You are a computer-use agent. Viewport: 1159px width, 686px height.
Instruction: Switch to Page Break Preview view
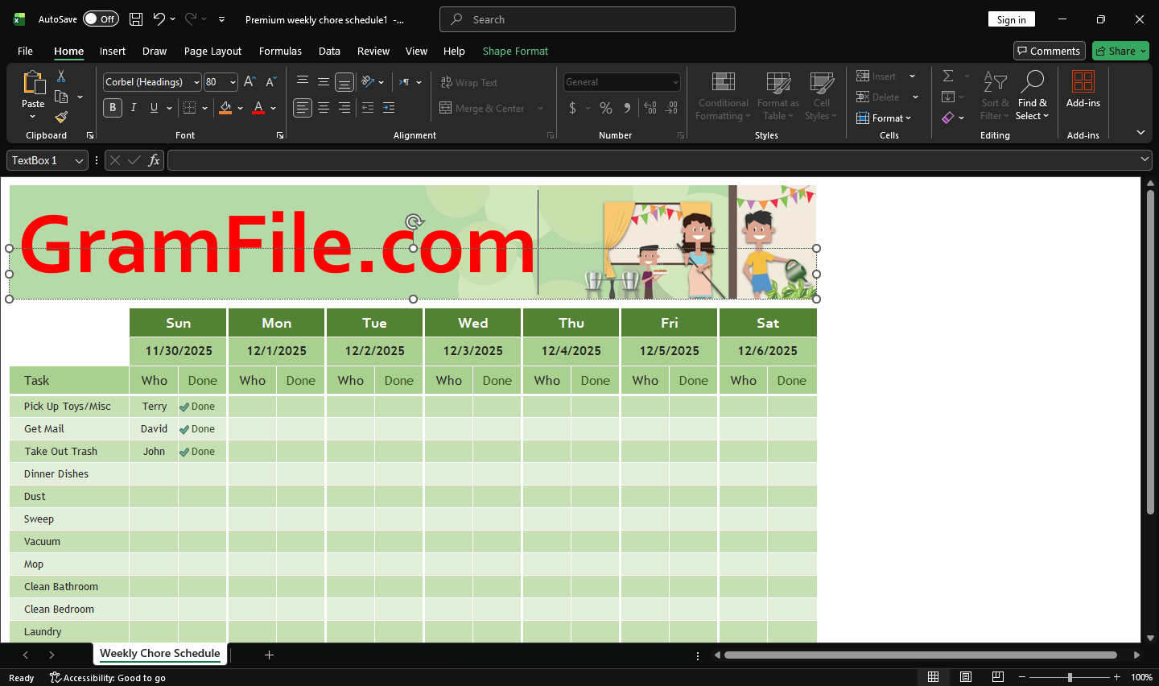click(x=997, y=677)
